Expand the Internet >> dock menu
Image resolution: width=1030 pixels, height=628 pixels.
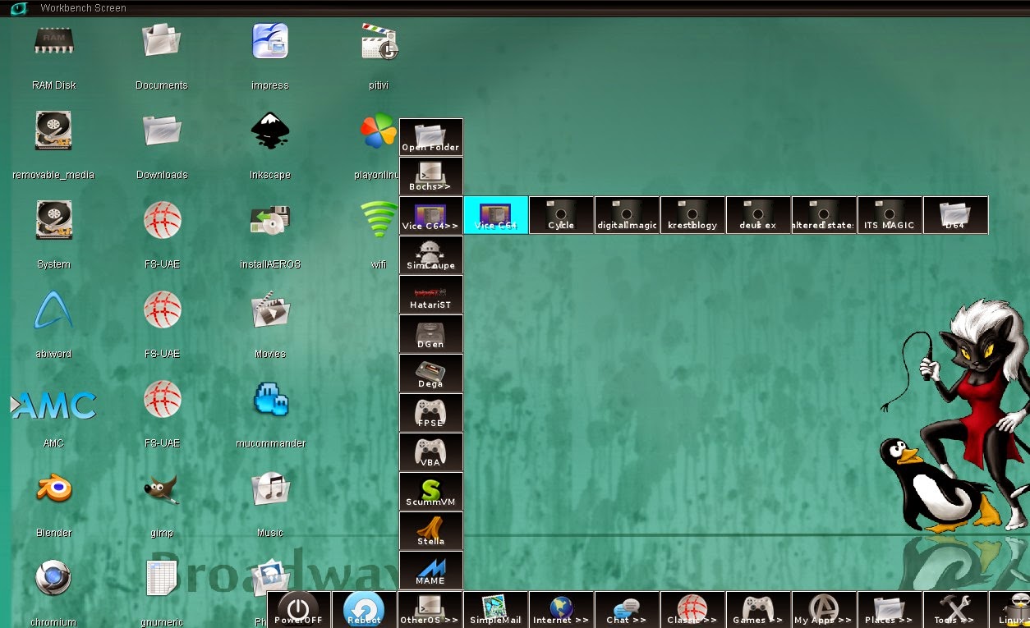click(x=561, y=610)
